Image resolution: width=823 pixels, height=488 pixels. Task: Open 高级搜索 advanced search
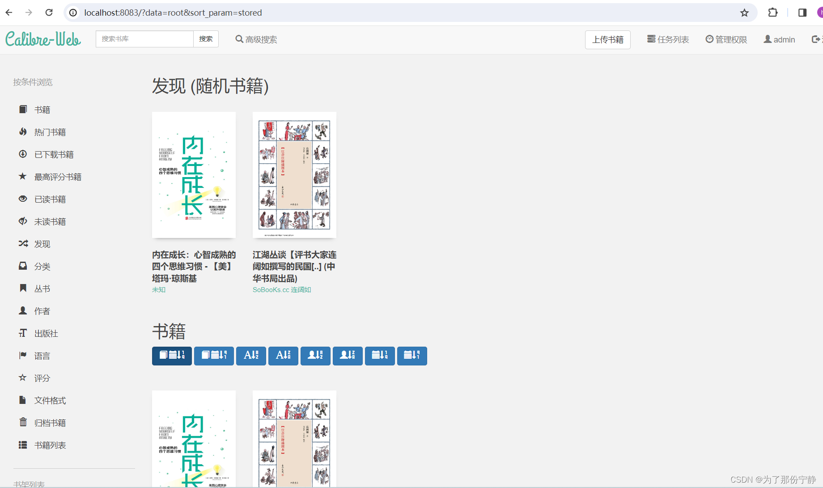256,39
